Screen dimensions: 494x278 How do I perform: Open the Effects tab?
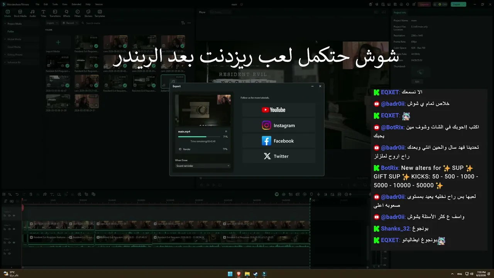(x=67, y=14)
